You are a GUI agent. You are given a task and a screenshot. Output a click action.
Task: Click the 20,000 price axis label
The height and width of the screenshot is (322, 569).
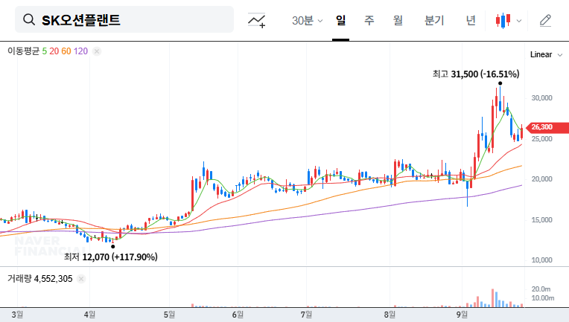tap(541, 179)
